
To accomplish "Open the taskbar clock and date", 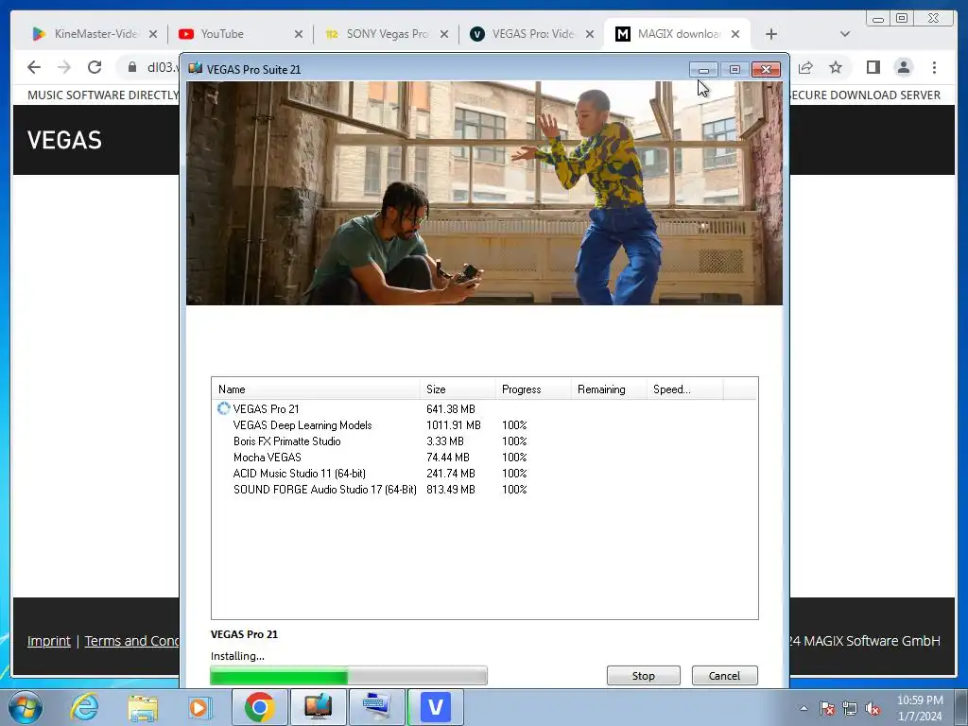I will 920,708.
